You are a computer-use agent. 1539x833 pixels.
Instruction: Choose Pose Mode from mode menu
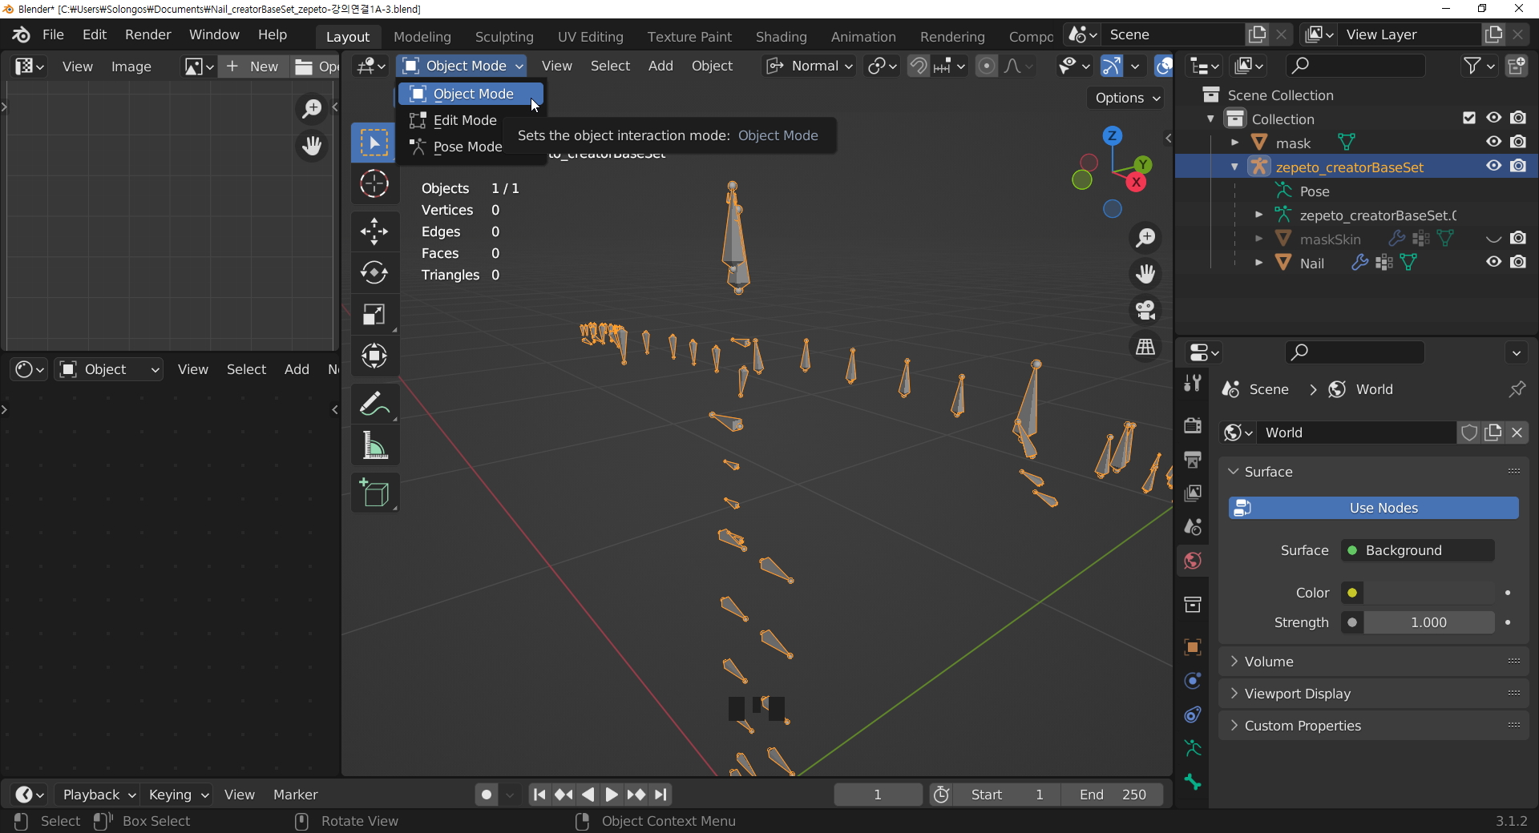(471, 147)
